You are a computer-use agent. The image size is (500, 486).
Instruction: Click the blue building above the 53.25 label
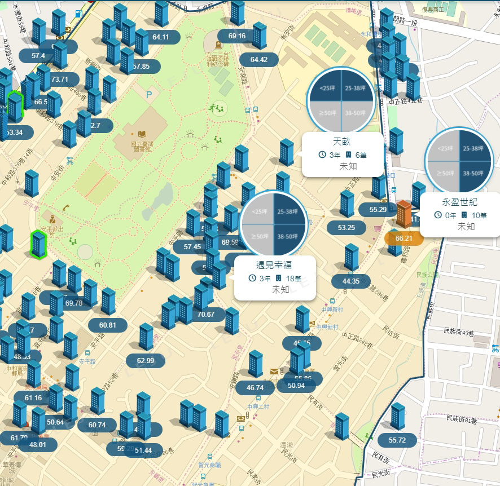point(347,204)
